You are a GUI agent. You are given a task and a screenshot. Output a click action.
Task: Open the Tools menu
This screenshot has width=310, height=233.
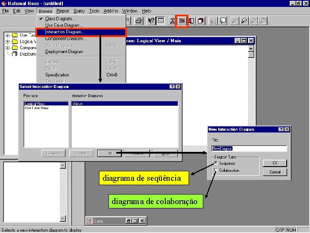coord(94,11)
